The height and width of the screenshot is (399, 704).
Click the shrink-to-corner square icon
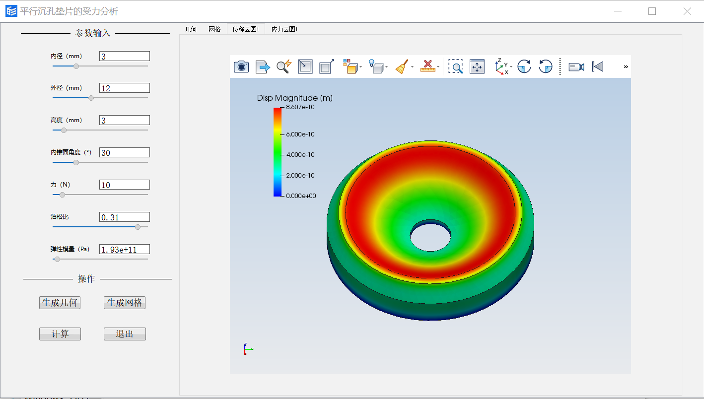pyautogui.click(x=305, y=66)
